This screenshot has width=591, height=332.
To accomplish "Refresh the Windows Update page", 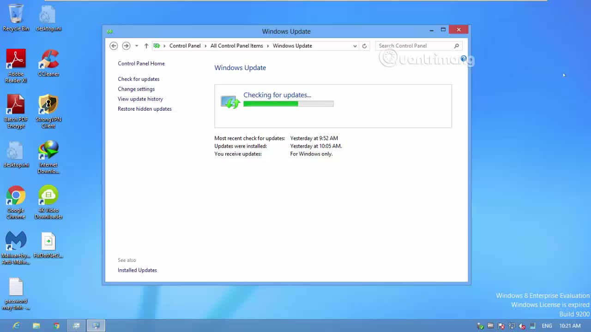I will (364, 46).
